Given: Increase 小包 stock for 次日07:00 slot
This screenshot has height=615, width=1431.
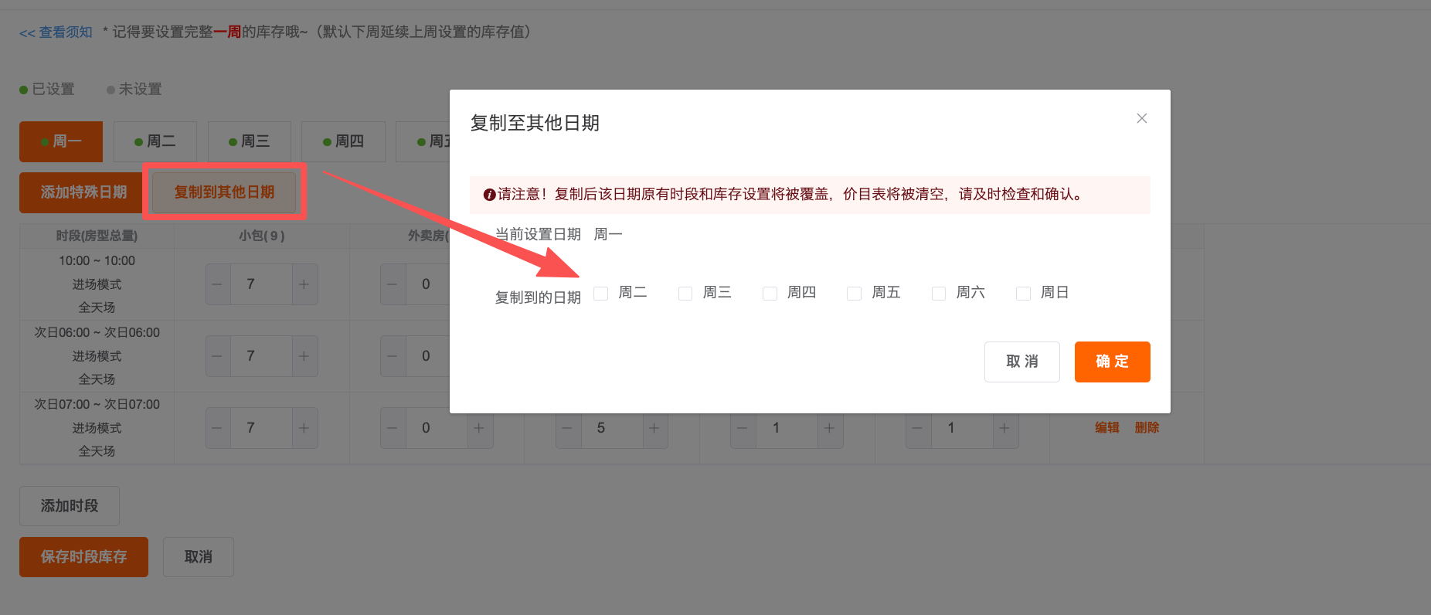Looking at the screenshot, I should tap(304, 428).
